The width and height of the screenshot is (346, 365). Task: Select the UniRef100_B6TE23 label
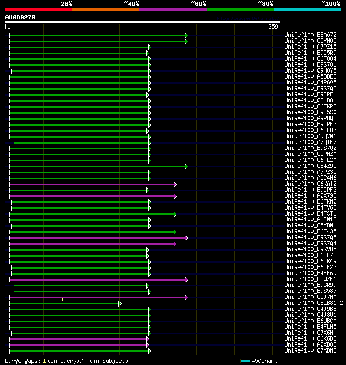pyautogui.click(x=310, y=267)
